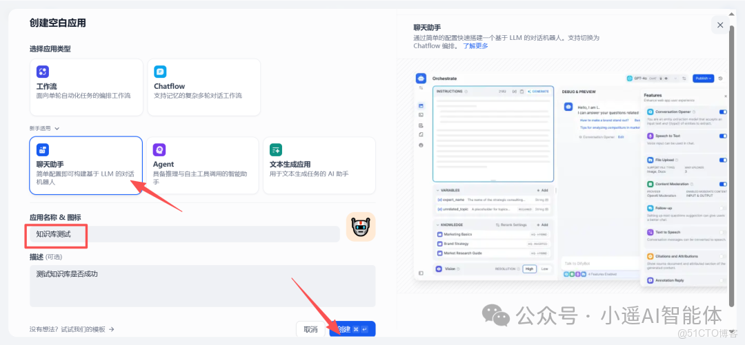
Task: Click Edit beside Conversation Opener
Action: tap(620, 136)
